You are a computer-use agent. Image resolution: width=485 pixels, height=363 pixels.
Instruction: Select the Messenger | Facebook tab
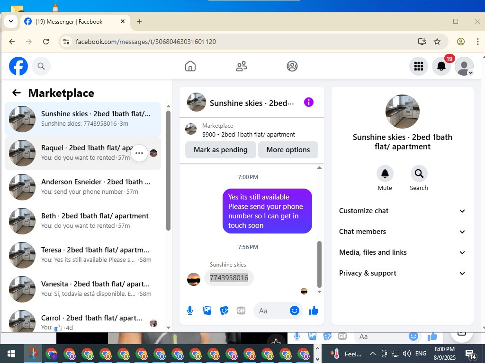(x=75, y=22)
